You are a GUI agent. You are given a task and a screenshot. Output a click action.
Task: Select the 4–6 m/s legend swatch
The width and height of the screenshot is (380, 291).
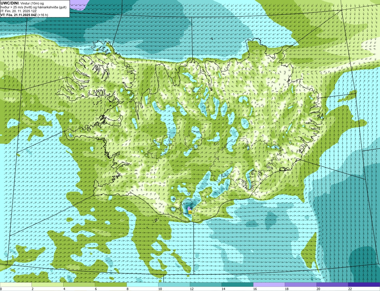(79, 284)
